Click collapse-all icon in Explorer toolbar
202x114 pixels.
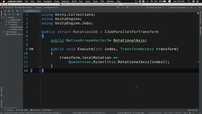click(13, 11)
